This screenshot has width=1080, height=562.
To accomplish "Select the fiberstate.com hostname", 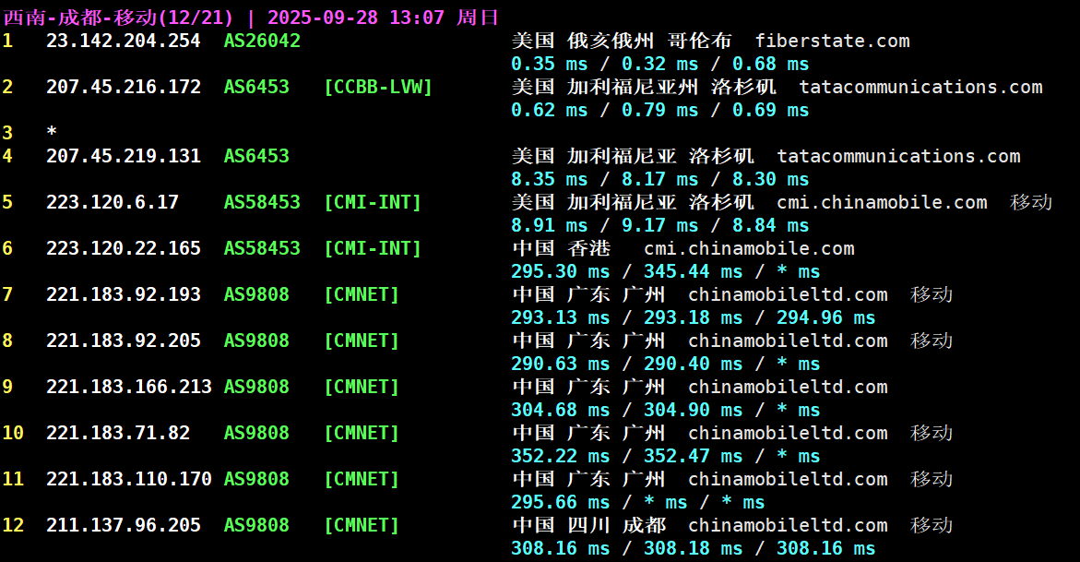I will pos(832,41).
